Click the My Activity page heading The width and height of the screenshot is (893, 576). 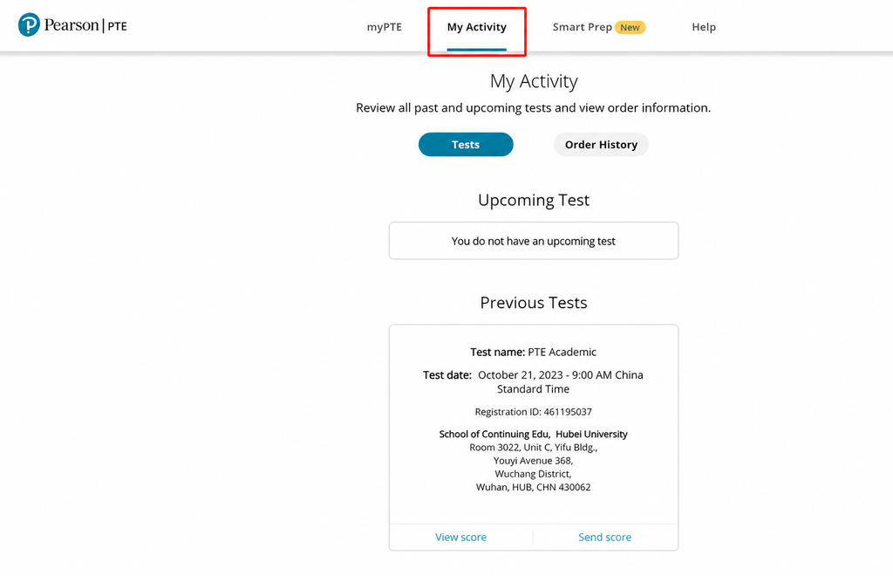(x=534, y=81)
